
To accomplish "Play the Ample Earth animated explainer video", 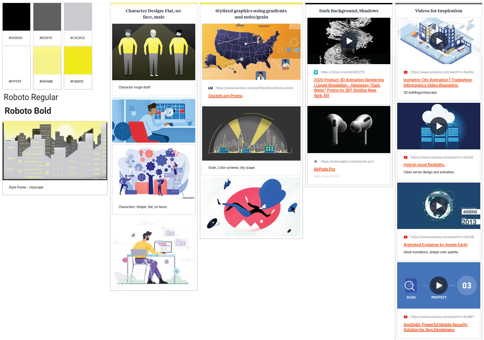I will coord(439,206).
